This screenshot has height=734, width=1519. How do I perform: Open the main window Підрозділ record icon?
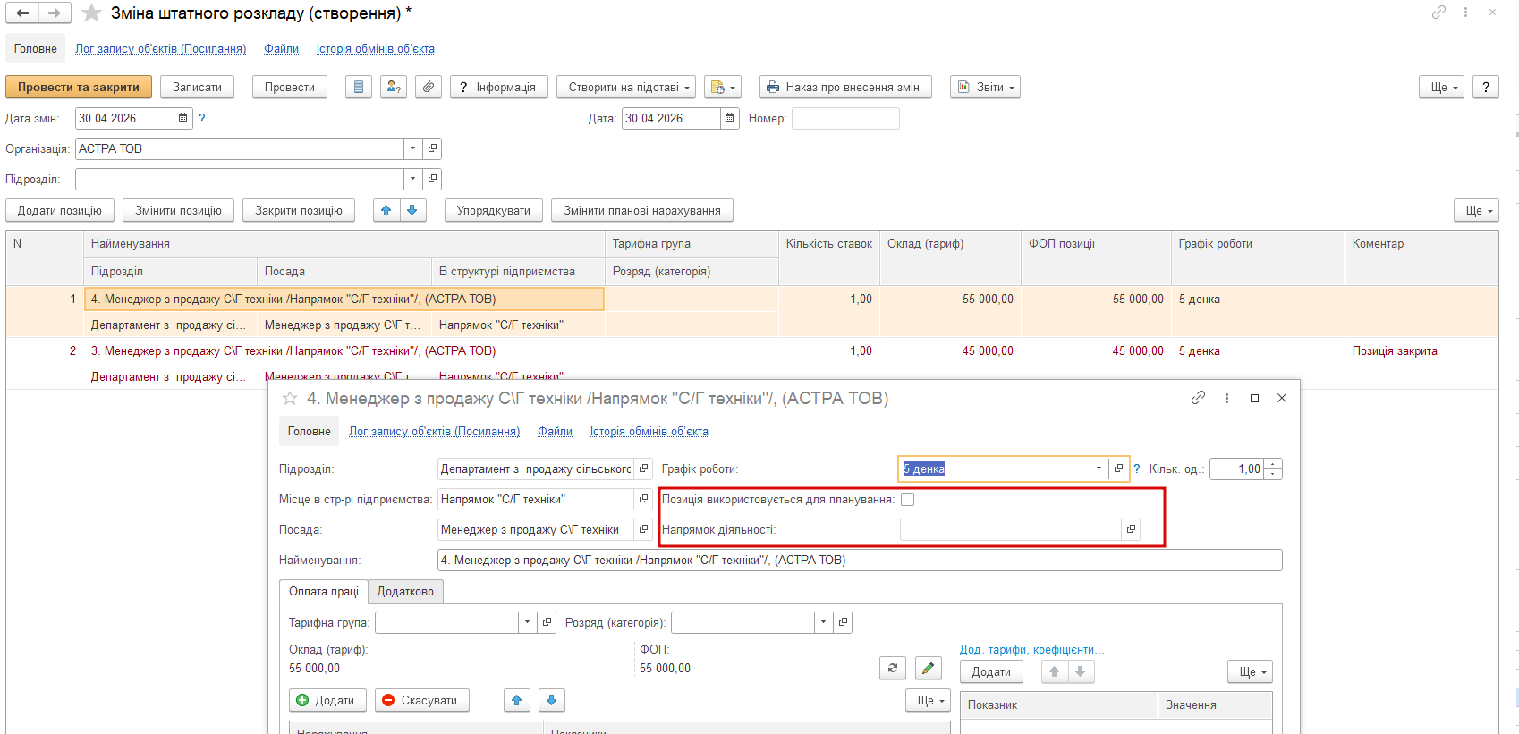click(x=432, y=179)
